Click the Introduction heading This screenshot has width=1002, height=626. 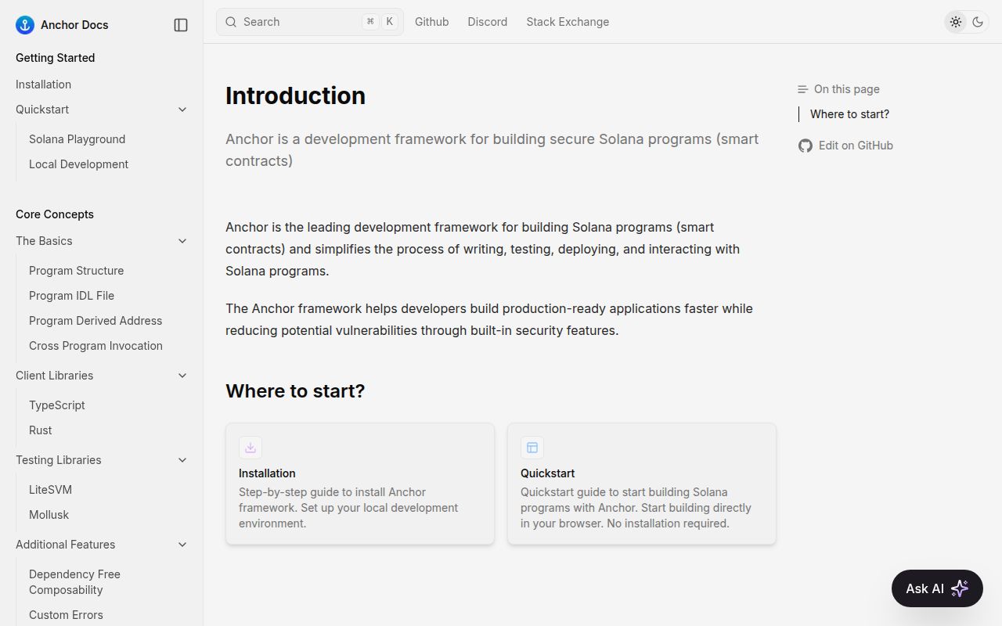tap(295, 95)
